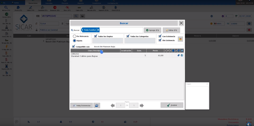This screenshot has height=126, width=254.
Task: Uncheck Todos los Deptos checkbox
Action: [x=96, y=36]
